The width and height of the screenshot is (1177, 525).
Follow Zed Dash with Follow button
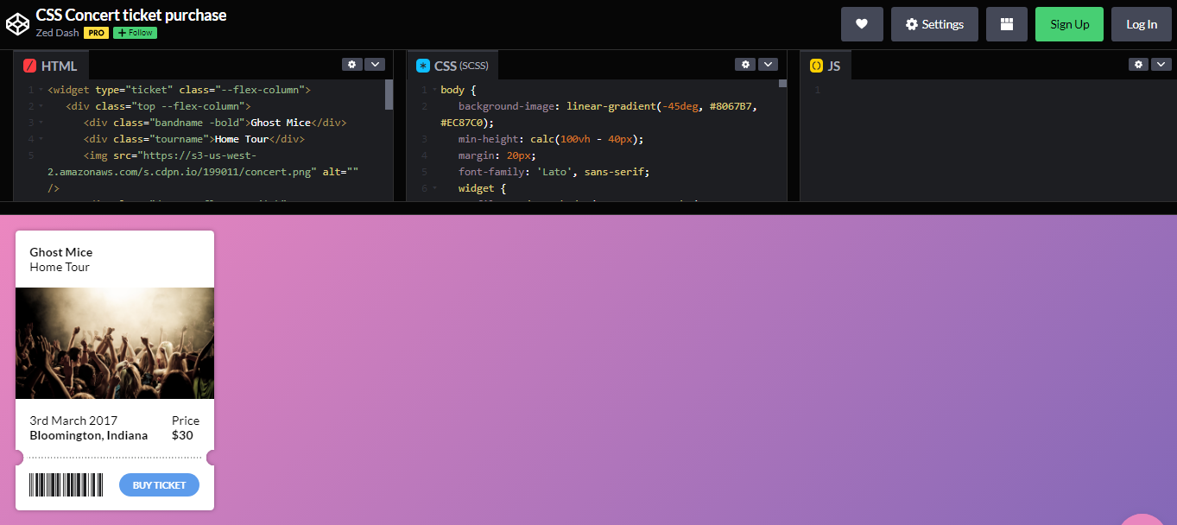[135, 33]
